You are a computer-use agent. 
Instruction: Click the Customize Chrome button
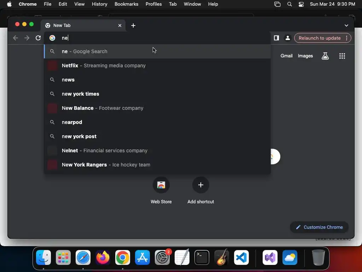319,227
